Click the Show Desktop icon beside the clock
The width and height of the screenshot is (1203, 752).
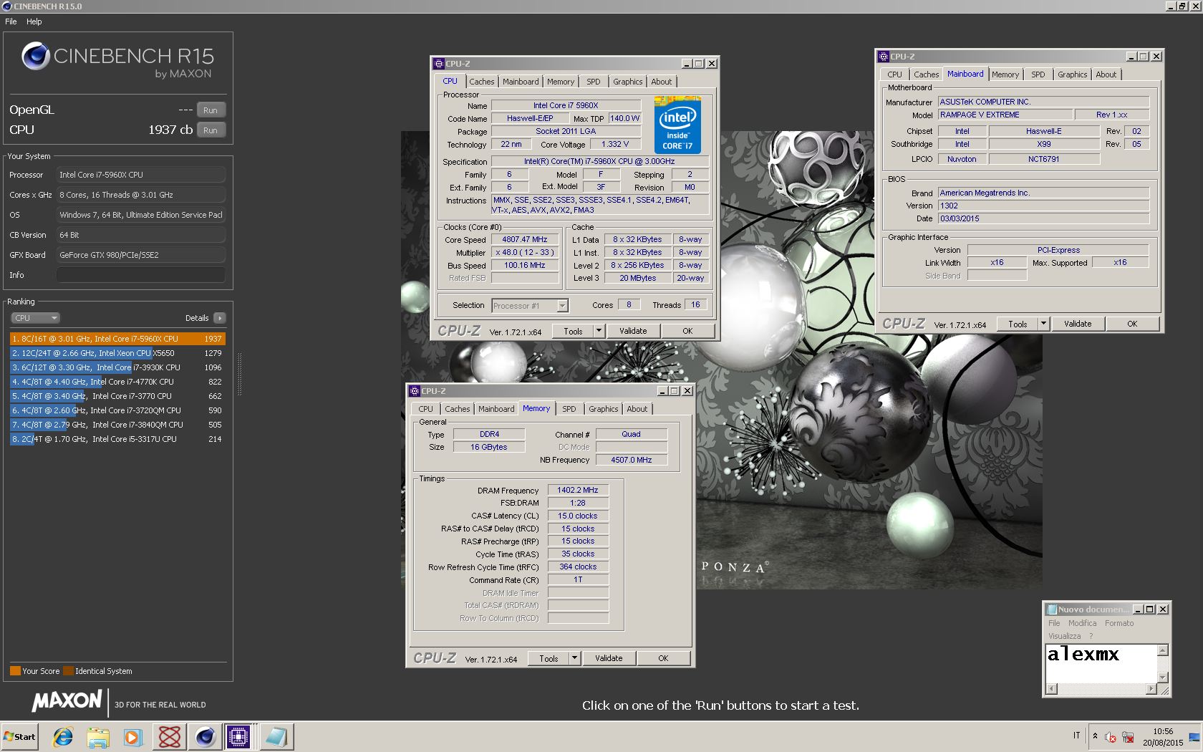pyautogui.click(x=1194, y=737)
